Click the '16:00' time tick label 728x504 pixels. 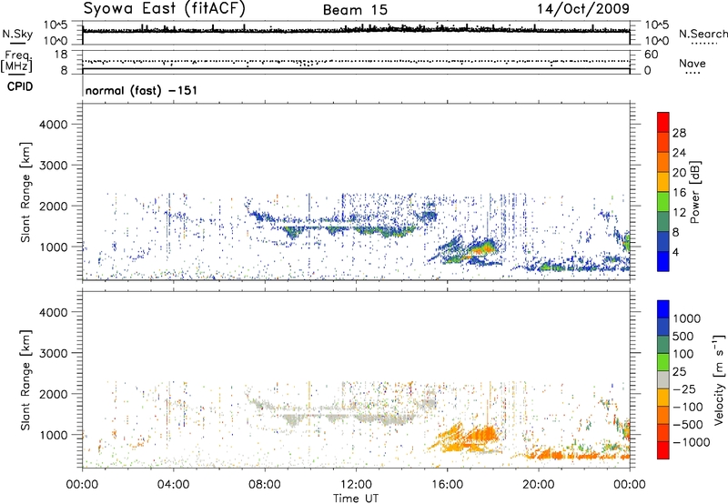pos(447,485)
